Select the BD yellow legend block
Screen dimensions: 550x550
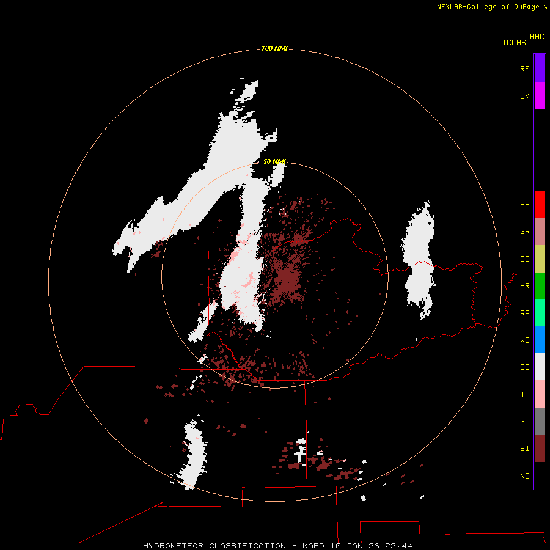pos(540,259)
